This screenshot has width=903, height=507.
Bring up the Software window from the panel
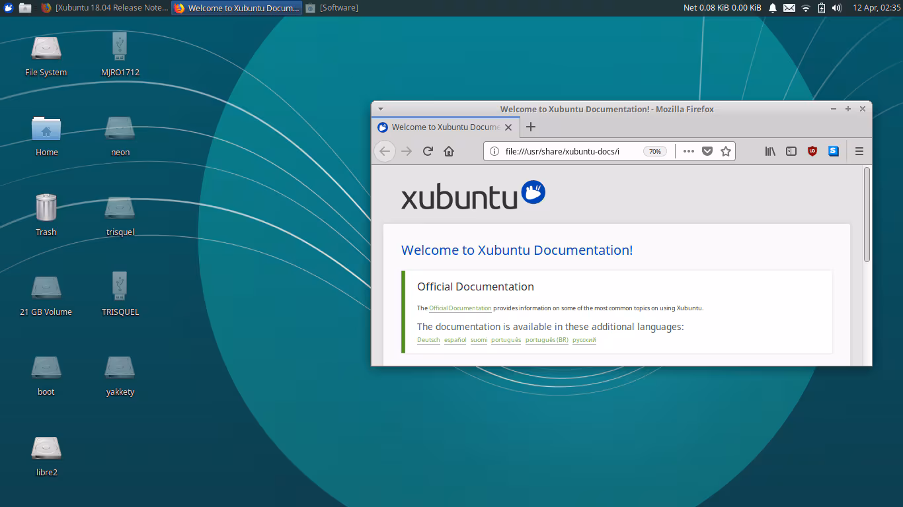pyautogui.click(x=332, y=8)
